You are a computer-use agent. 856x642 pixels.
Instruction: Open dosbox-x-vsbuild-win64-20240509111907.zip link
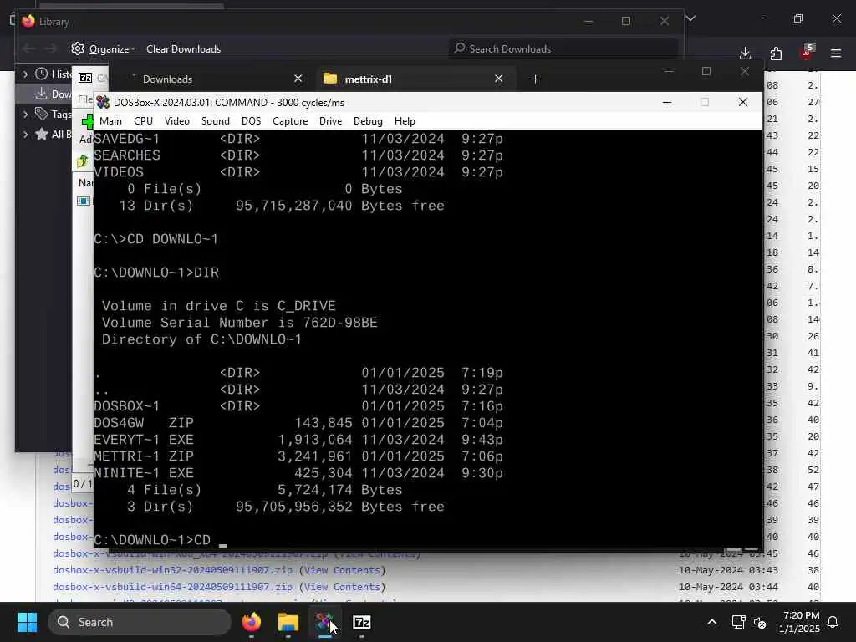172,587
